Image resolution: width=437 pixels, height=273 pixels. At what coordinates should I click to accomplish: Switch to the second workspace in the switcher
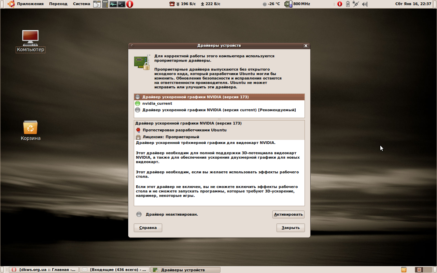[x=427, y=270]
